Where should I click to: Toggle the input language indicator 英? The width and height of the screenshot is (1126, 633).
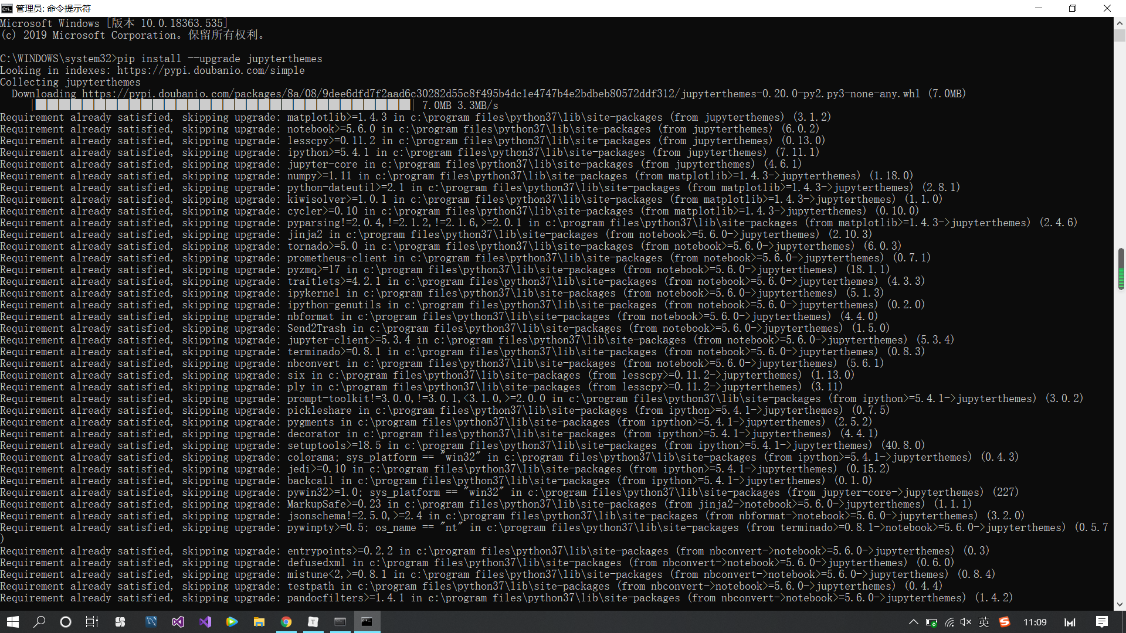[984, 622]
